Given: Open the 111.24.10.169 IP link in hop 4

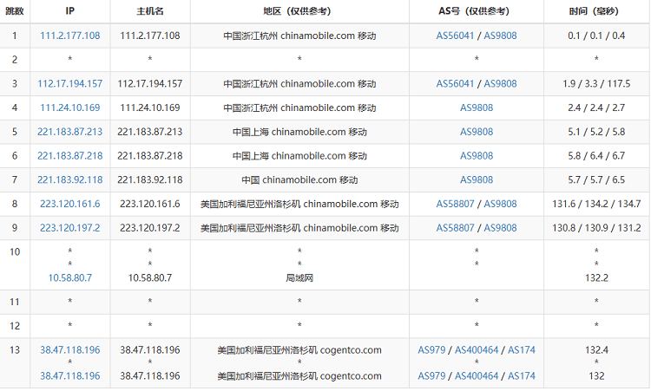Looking at the screenshot, I should [x=69, y=108].
